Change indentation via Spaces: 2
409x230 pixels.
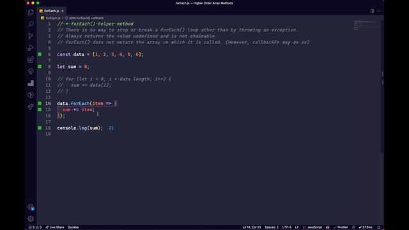(271, 227)
